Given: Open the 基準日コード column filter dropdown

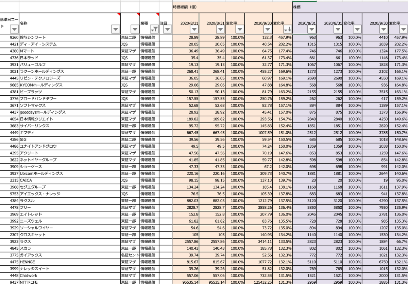Looking at the screenshot, I should [14, 30].
